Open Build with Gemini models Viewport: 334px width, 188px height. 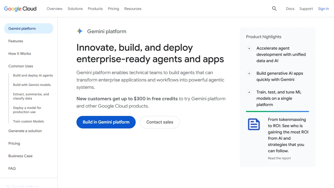click(32, 85)
